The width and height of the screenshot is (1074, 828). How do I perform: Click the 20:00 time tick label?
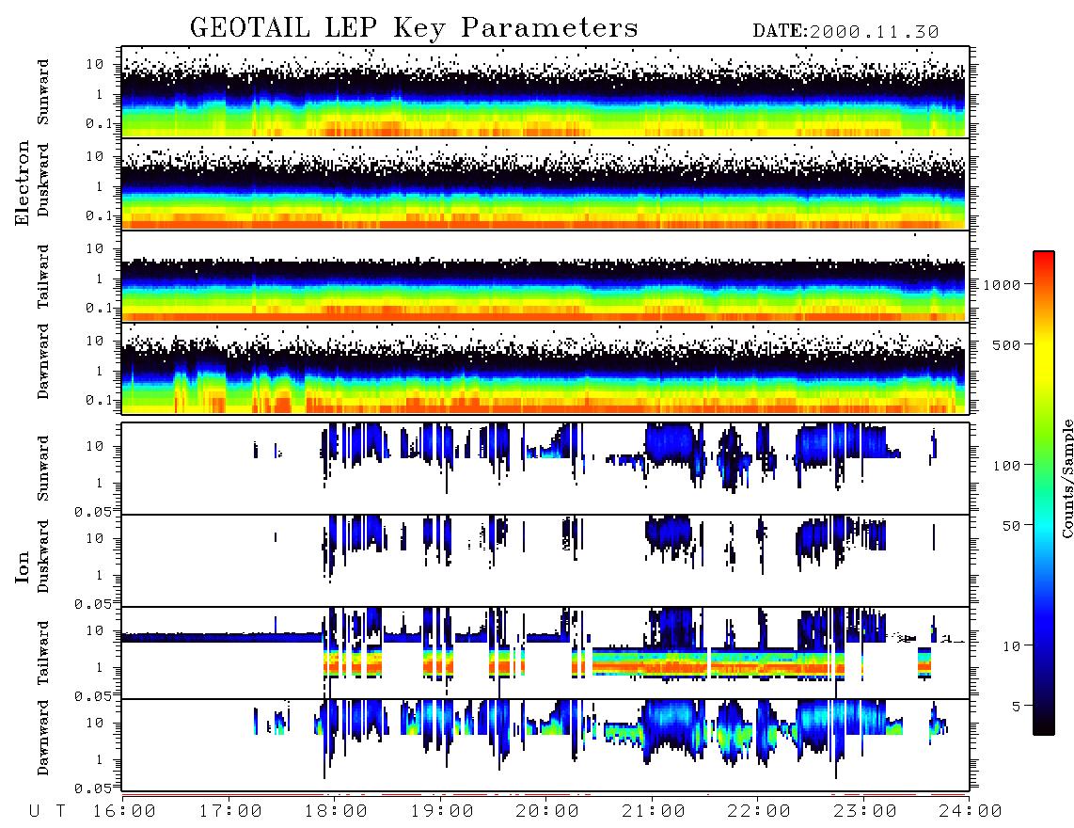coord(548,812)
